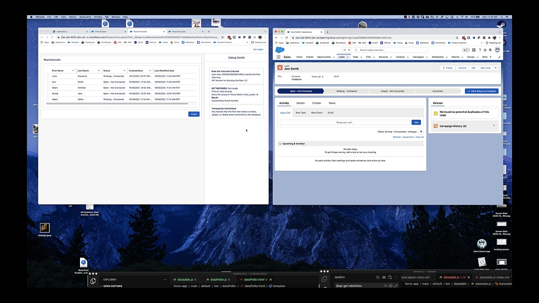Open the First Name column menu

(x=73, y=71)
